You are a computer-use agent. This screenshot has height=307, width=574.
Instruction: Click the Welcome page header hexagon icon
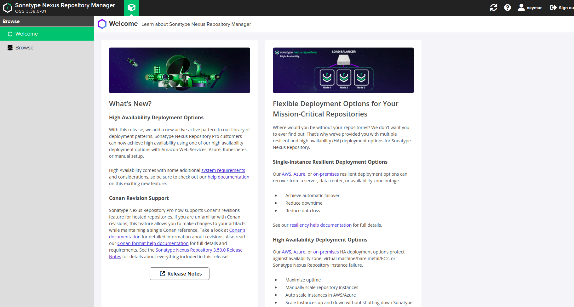pos(102,24)
